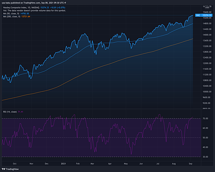The width and height of the screenshot is (215, 172).
Task: Click the 60.00 RSI axis label
Action: coord(205,128)
